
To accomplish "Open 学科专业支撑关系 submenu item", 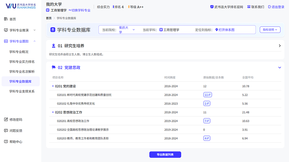I will point(22,91).
